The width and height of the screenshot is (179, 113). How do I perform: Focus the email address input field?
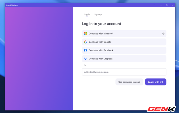124,72
